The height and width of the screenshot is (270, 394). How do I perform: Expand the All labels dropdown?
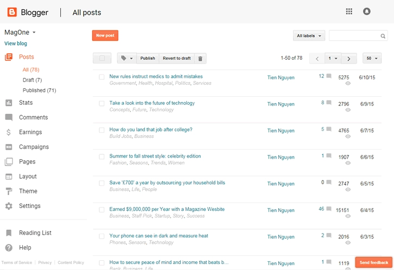click(x=309, y=36)
